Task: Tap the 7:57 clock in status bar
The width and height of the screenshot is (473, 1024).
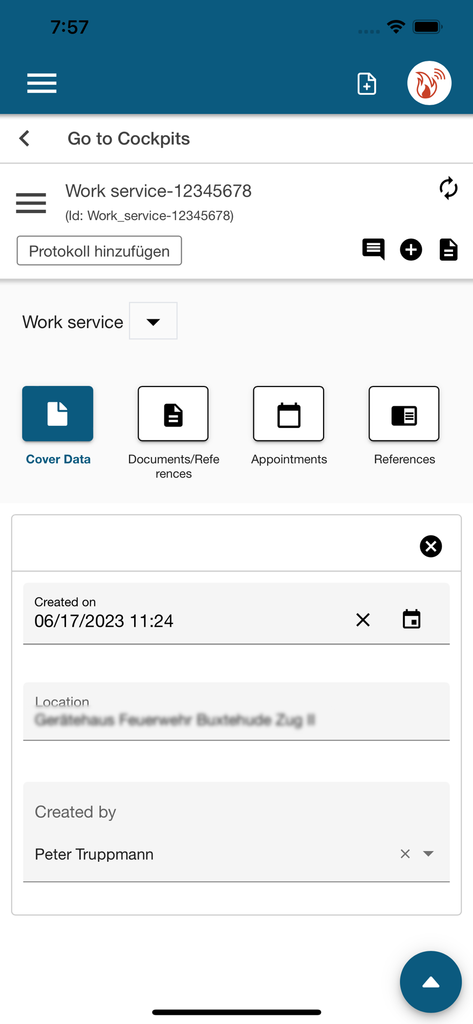Action: pyautogui.click(x=70, y=27)
